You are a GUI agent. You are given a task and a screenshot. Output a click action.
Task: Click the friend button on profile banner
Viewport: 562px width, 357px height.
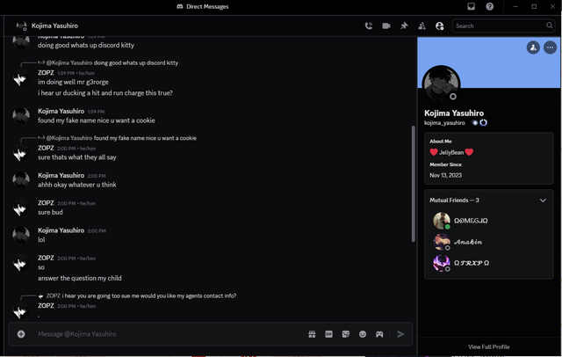(x=533, y=47)
